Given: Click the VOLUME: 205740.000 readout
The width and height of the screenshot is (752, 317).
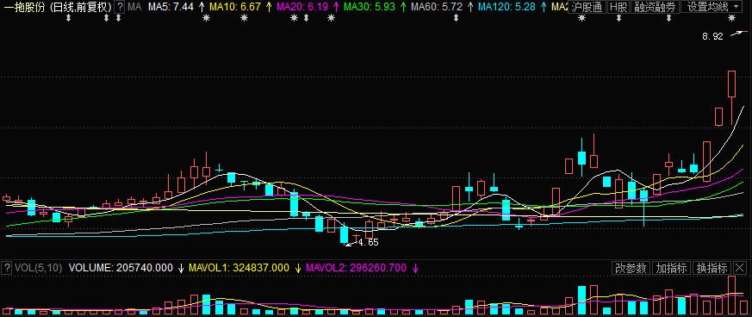Looking at the screenshot, I should pyautogui.click(x=121, y=268).
